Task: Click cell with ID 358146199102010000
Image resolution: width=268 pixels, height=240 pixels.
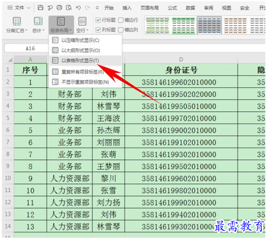Action: pos(181,142)
